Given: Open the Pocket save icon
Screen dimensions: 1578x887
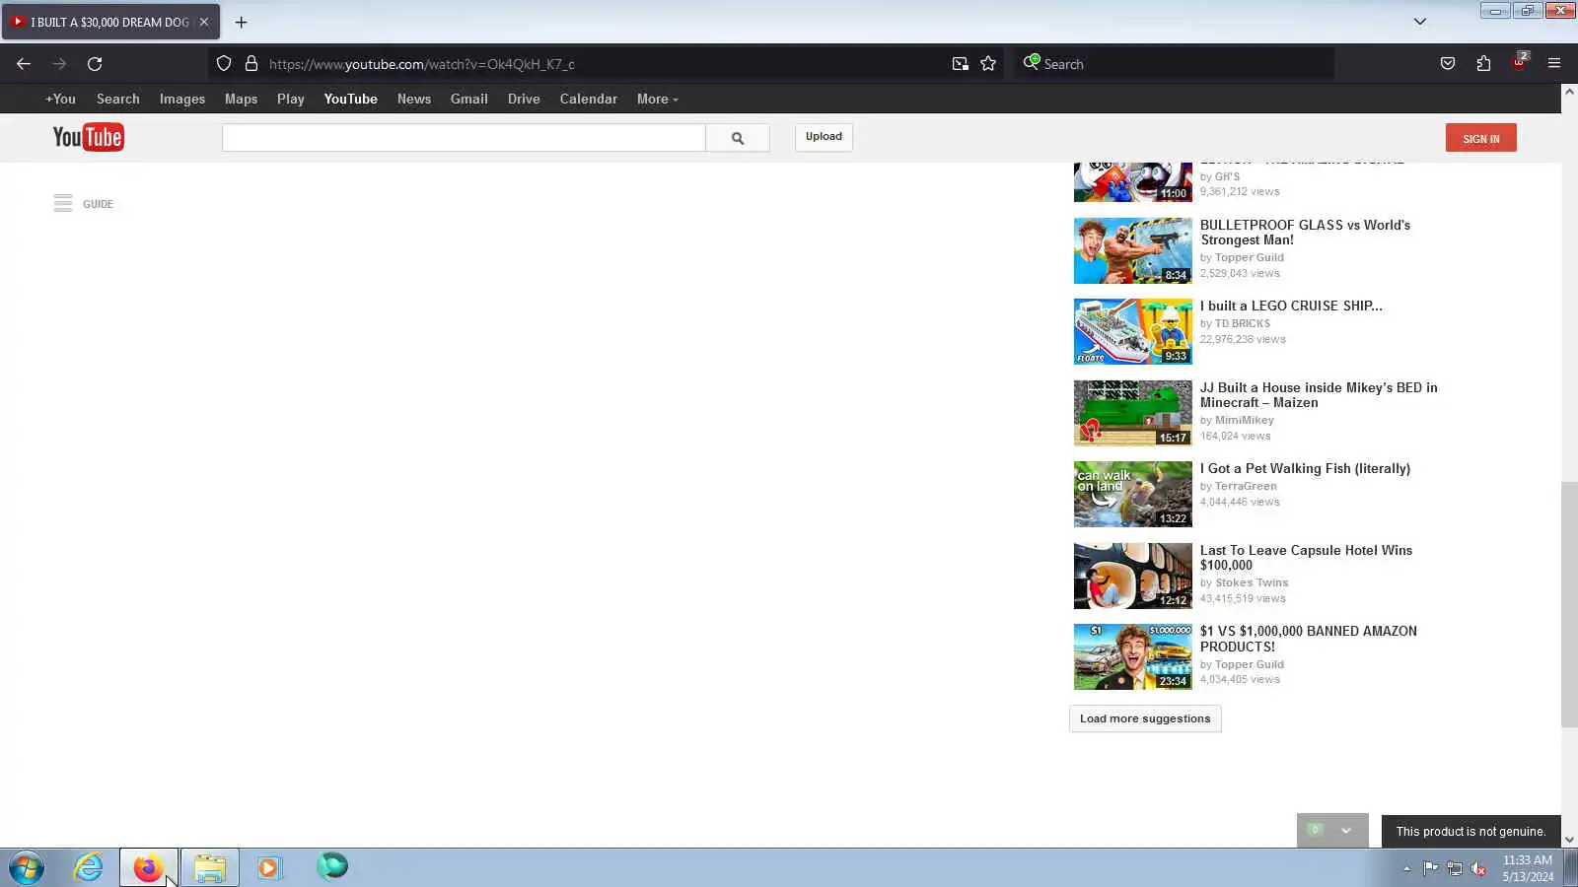Looking at the screenshot, I should (x=1447, y=64).
